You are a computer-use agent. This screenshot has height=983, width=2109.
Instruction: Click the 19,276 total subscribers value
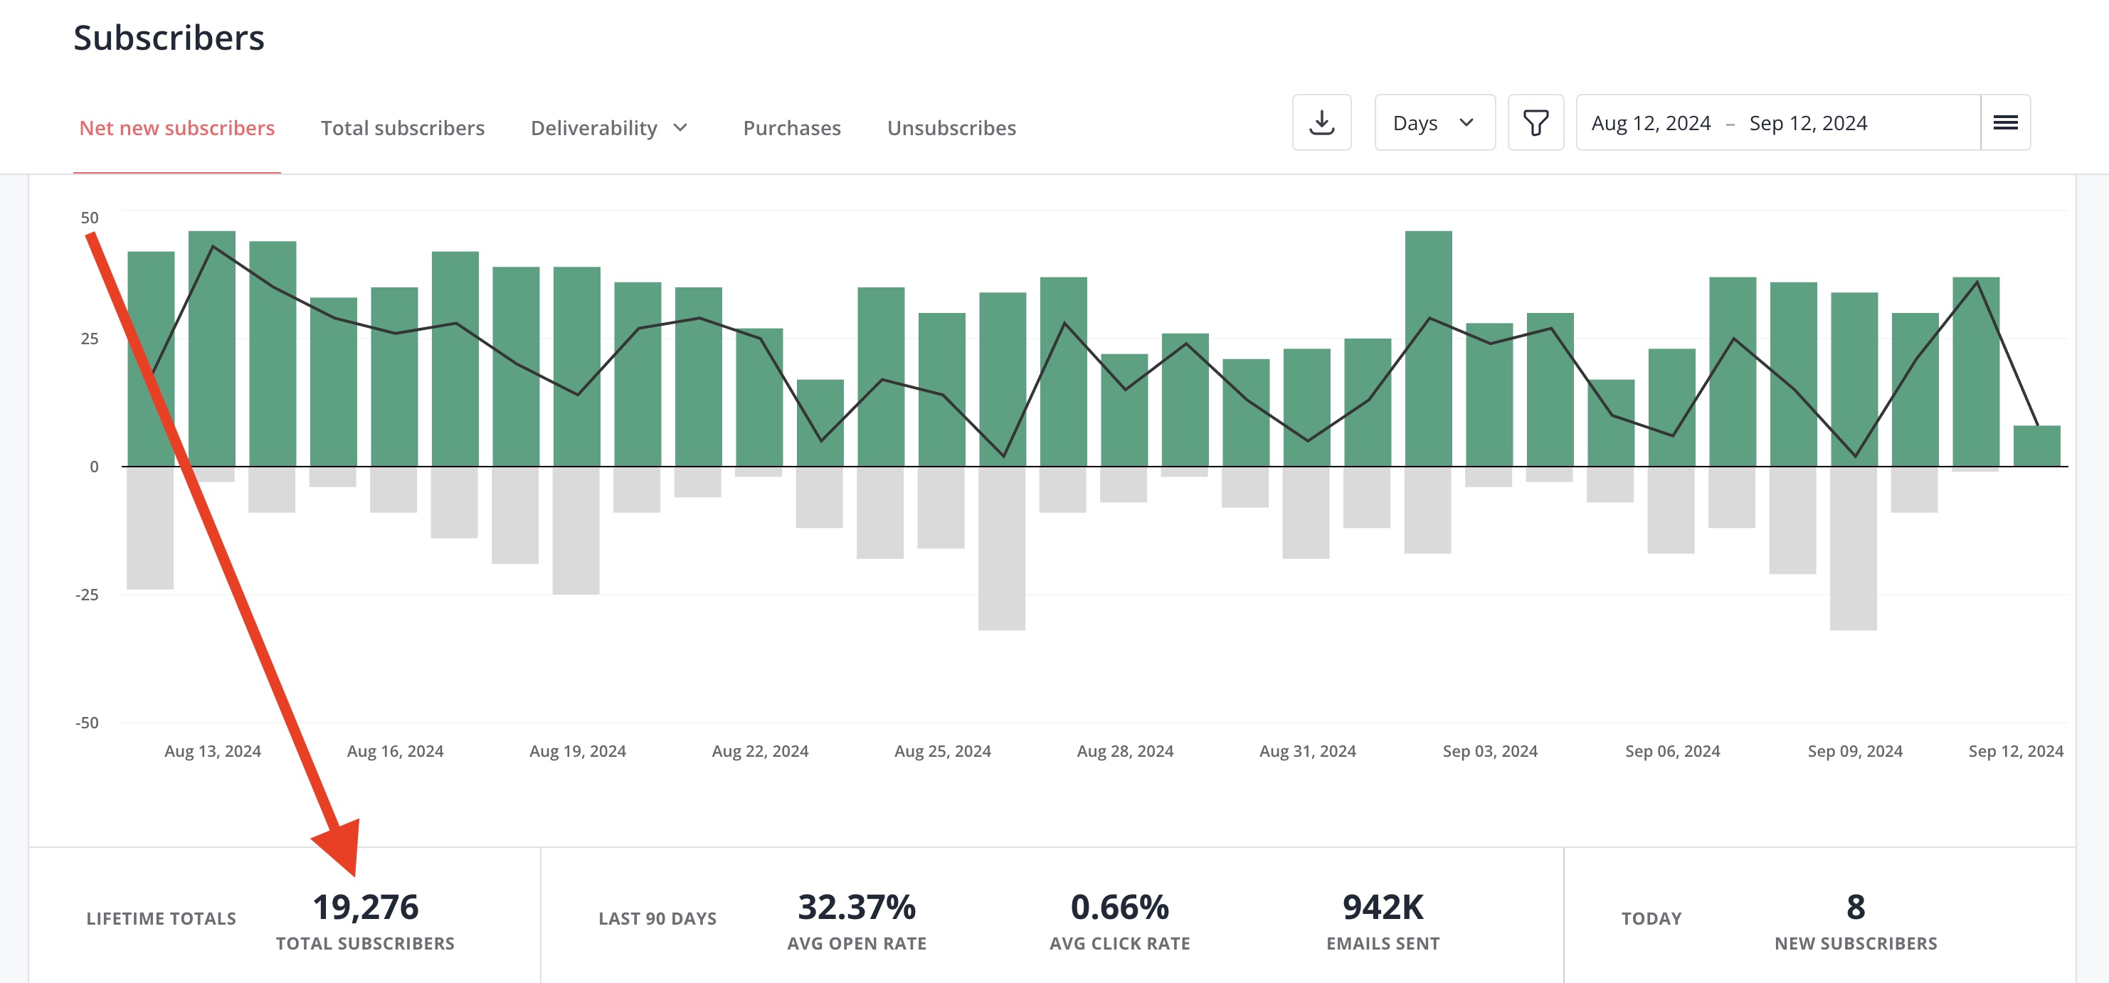coord(365,906)
